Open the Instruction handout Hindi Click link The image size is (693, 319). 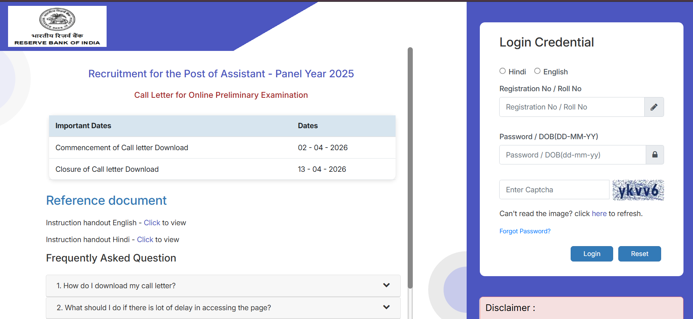[145, 240]
